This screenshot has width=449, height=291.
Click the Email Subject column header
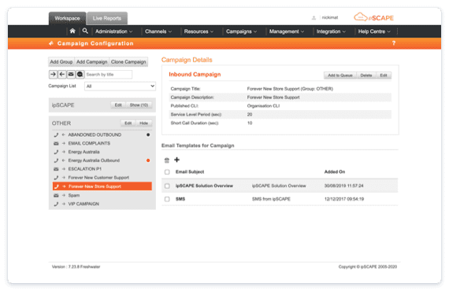[x=190, y=171]
